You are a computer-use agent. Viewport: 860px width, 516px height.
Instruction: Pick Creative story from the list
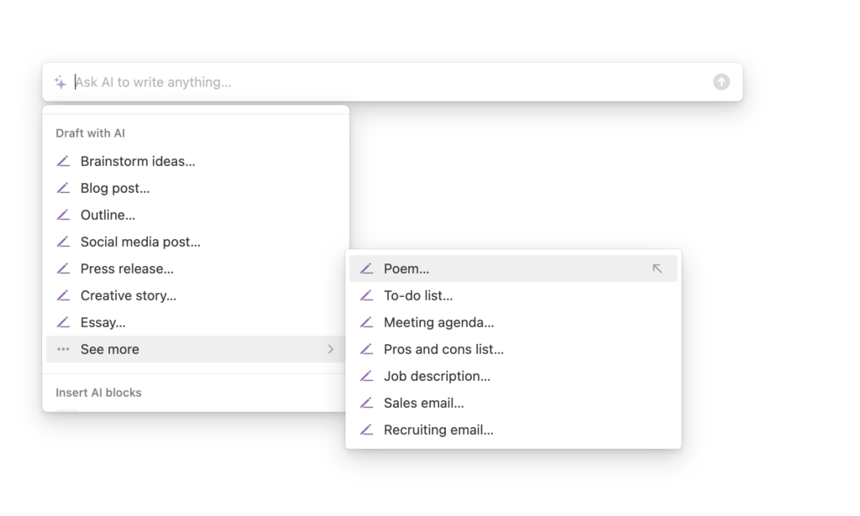(128, 295)
